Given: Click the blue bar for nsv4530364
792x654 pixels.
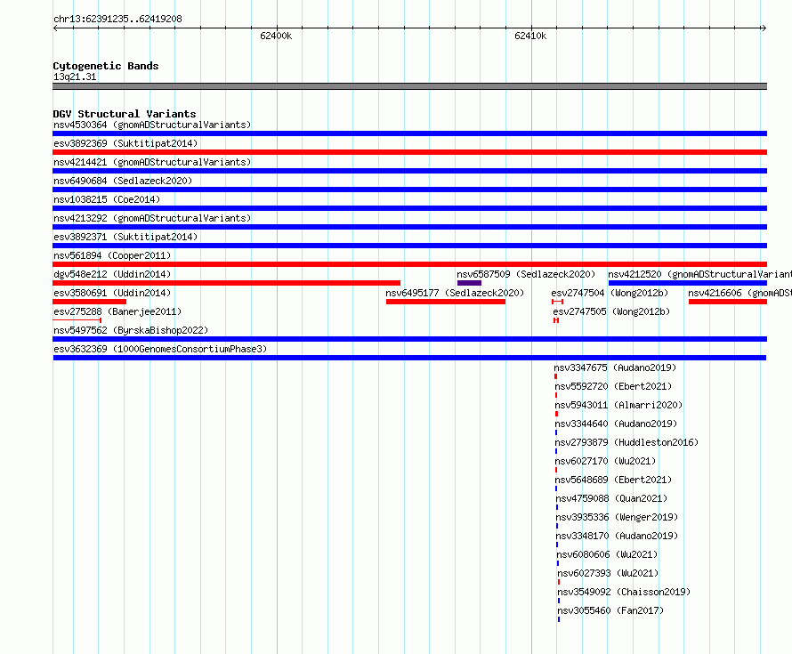Looking at the screenshot, I should tap(409, 133).
